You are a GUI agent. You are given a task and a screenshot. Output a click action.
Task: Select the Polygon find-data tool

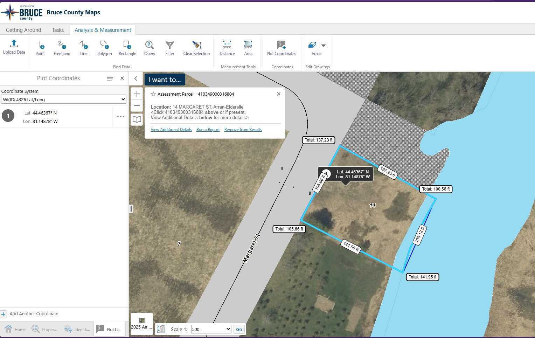[104, 48]
